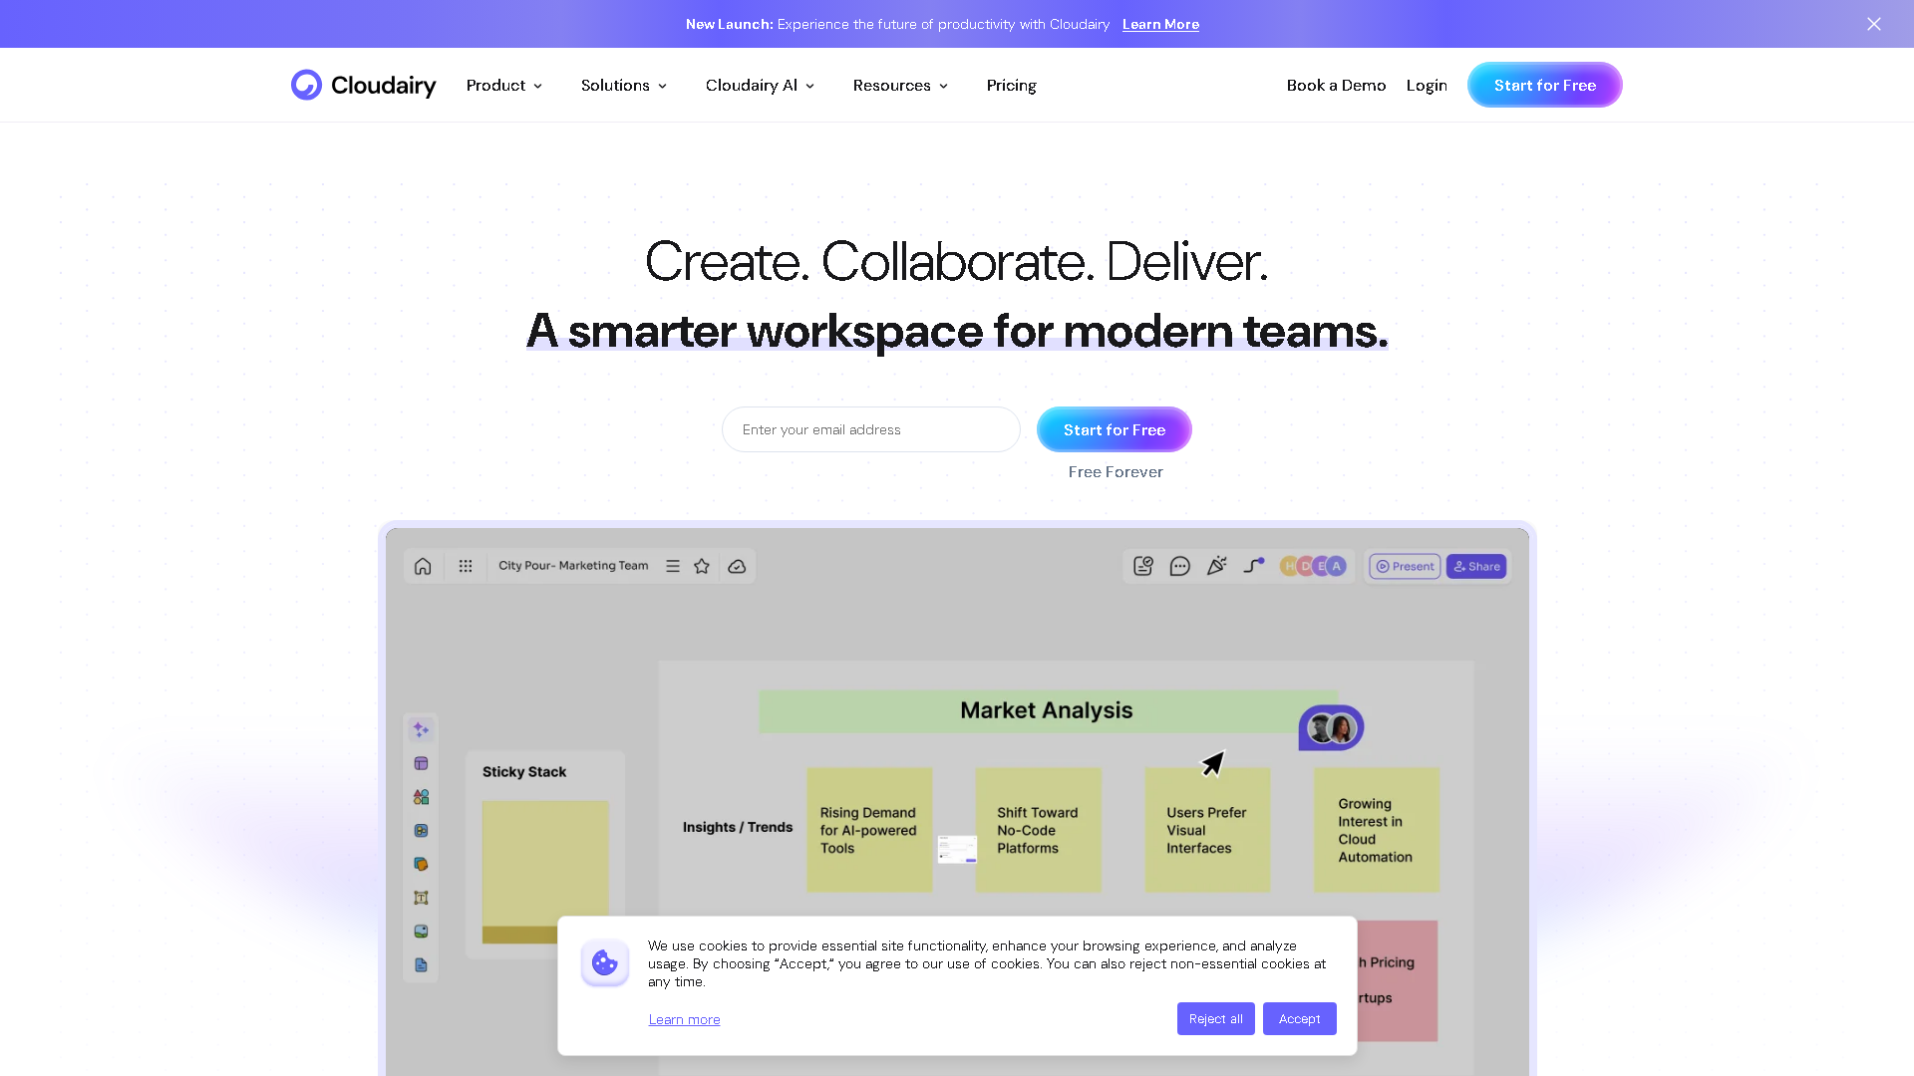Star the City Pour board
This screenshot has height=1076, width=1914.
click(702, 566)
